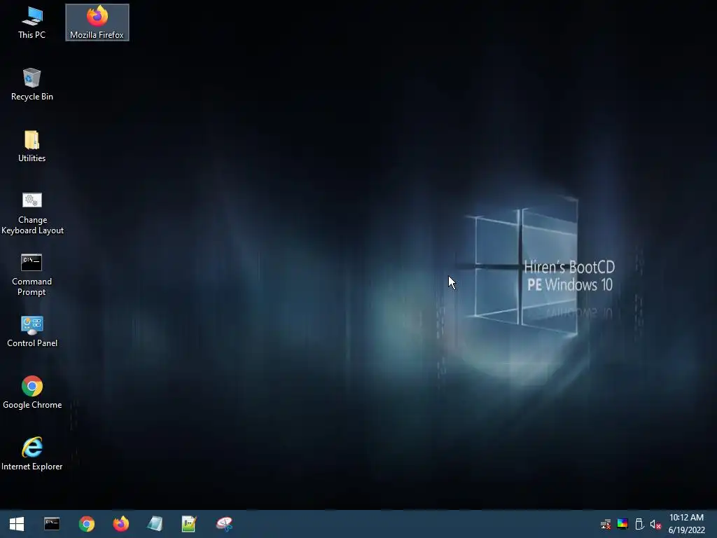
Task: Open the network status tray icon
Action: 606,524
